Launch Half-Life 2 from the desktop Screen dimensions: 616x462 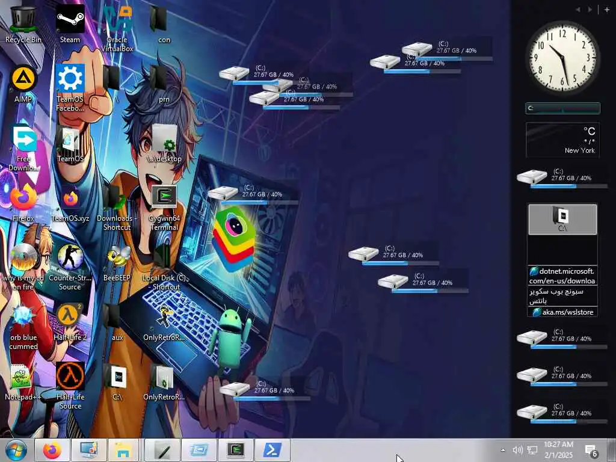(x=70, y=322)
